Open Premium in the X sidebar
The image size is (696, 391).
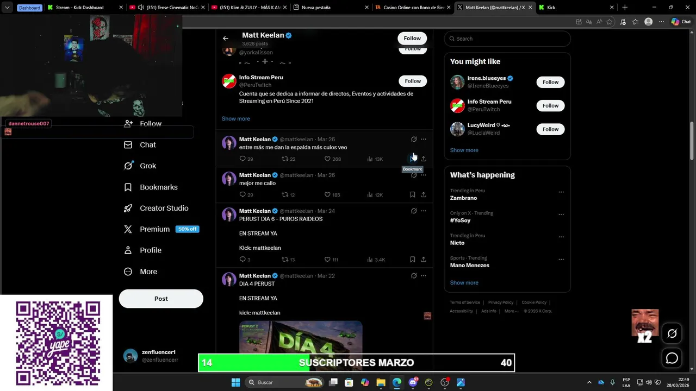click(161, 229)
